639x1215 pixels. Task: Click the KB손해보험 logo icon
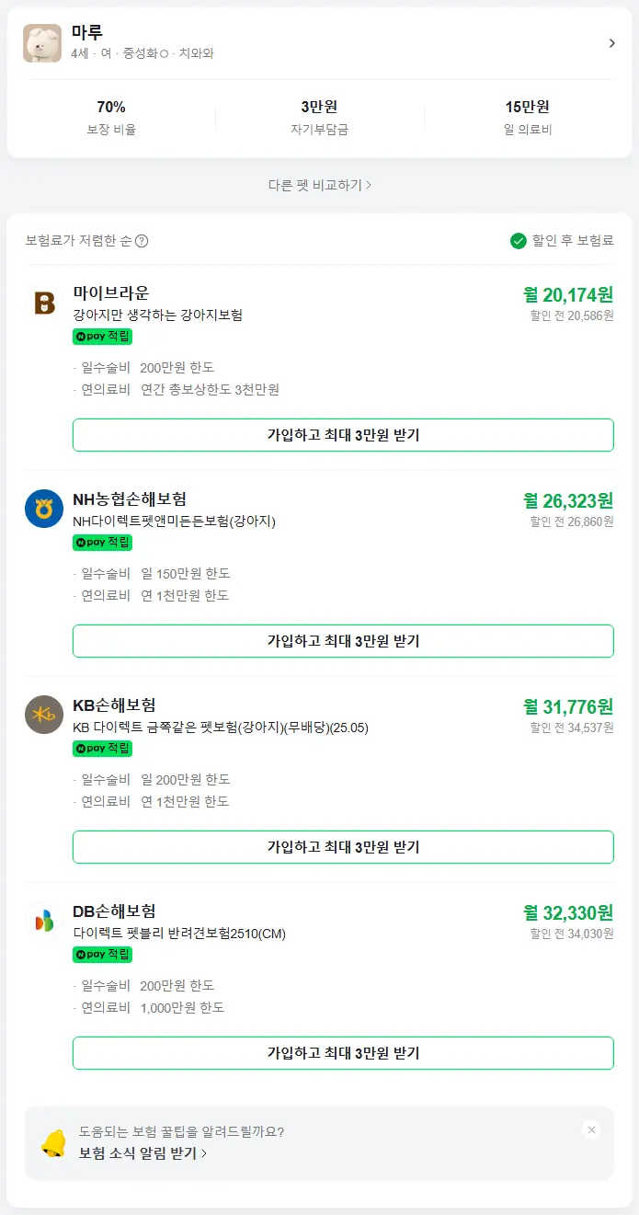[x=44, y=715]
